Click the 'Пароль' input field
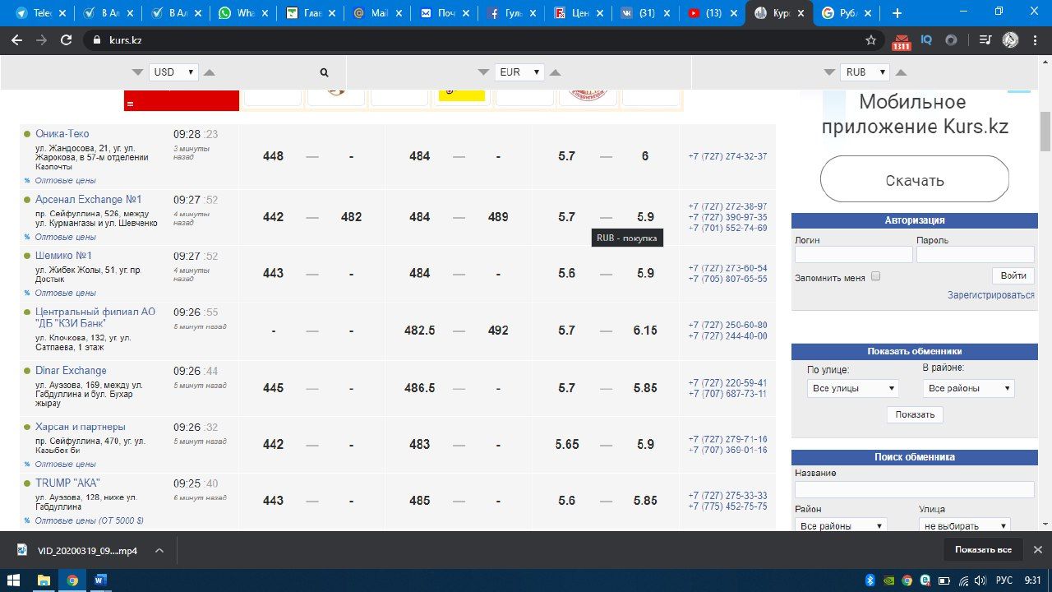The image size is (1052, 592). coord(975,255)
